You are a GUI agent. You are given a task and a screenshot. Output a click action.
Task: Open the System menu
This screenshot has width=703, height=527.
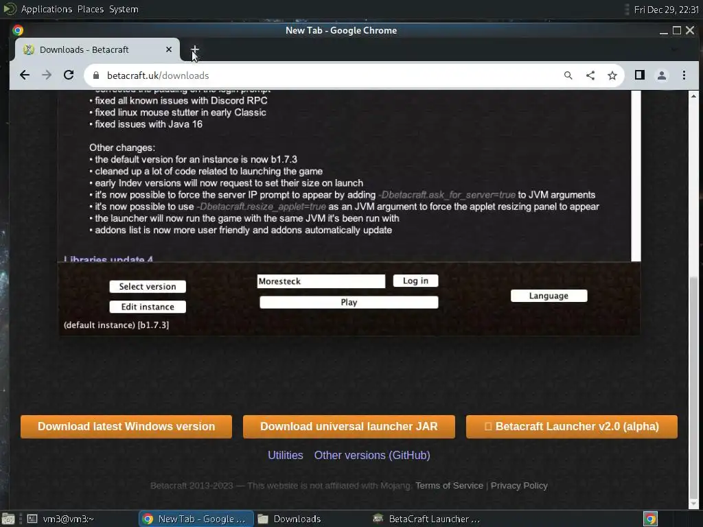(x=124, y=9)
